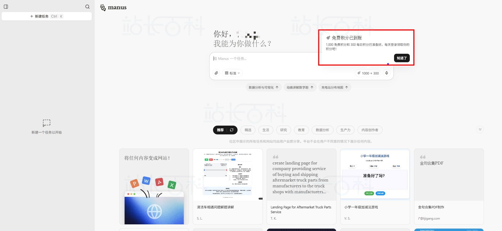Screen dimensions: 502x231
Task: Click the author name S. L.
Action: pyautogui.click(x=200, y=218)
